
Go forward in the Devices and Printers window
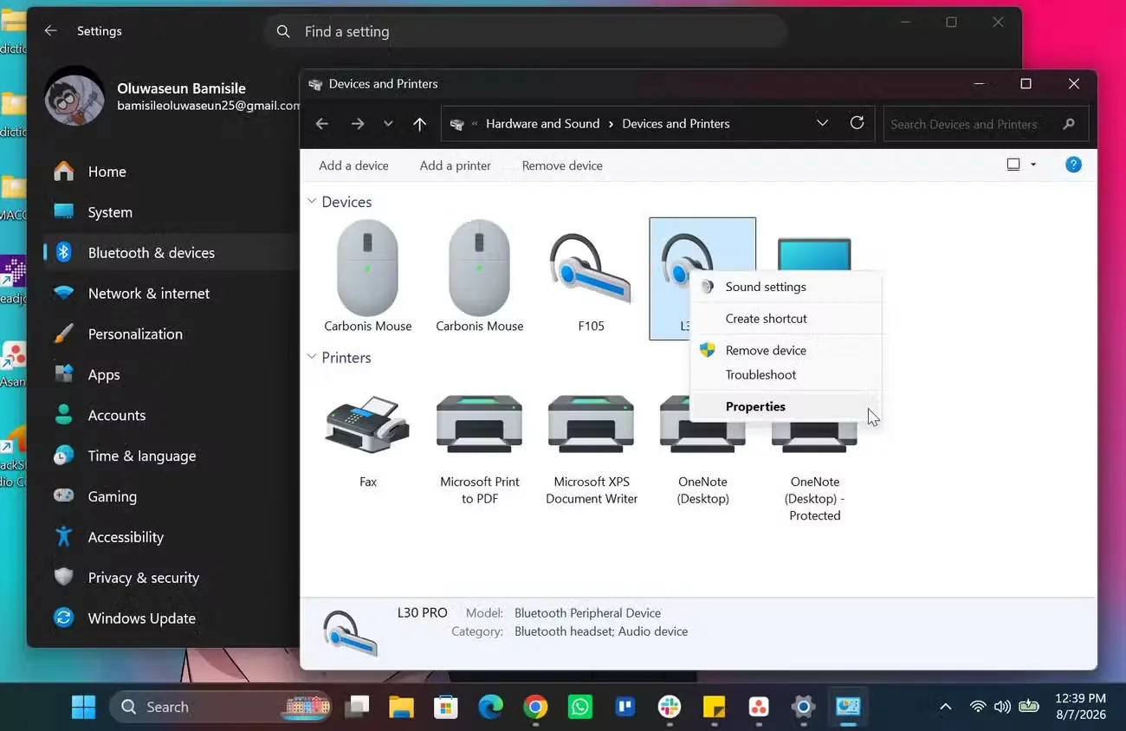click(x=358, y=124)
